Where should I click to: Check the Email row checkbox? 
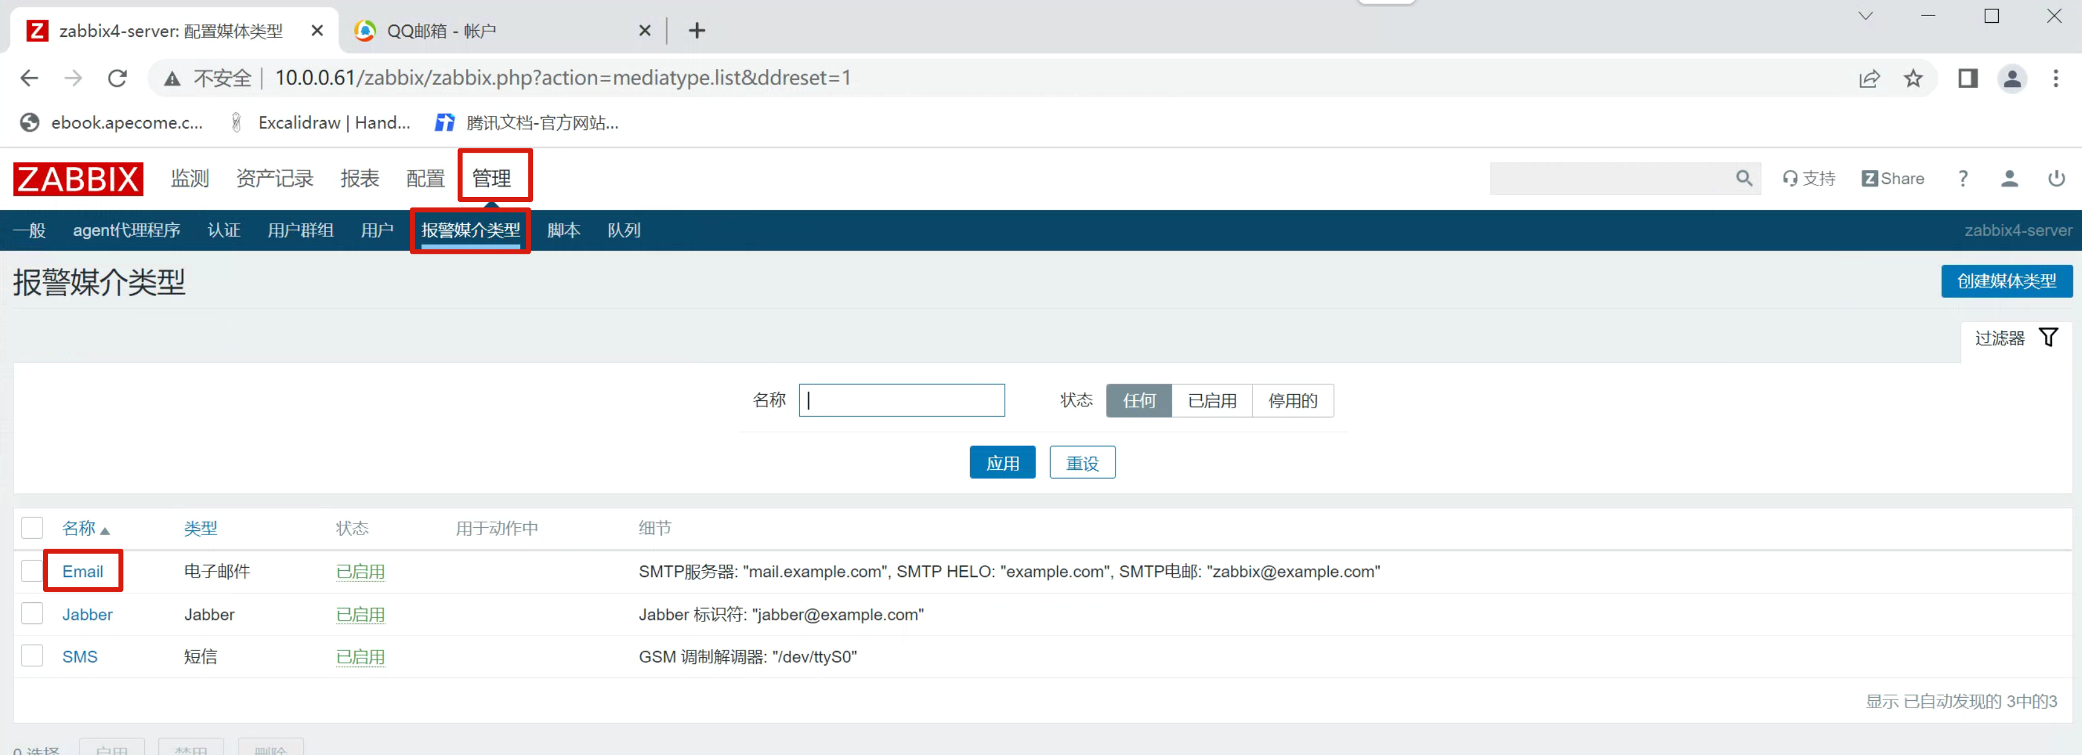point(32,571)
